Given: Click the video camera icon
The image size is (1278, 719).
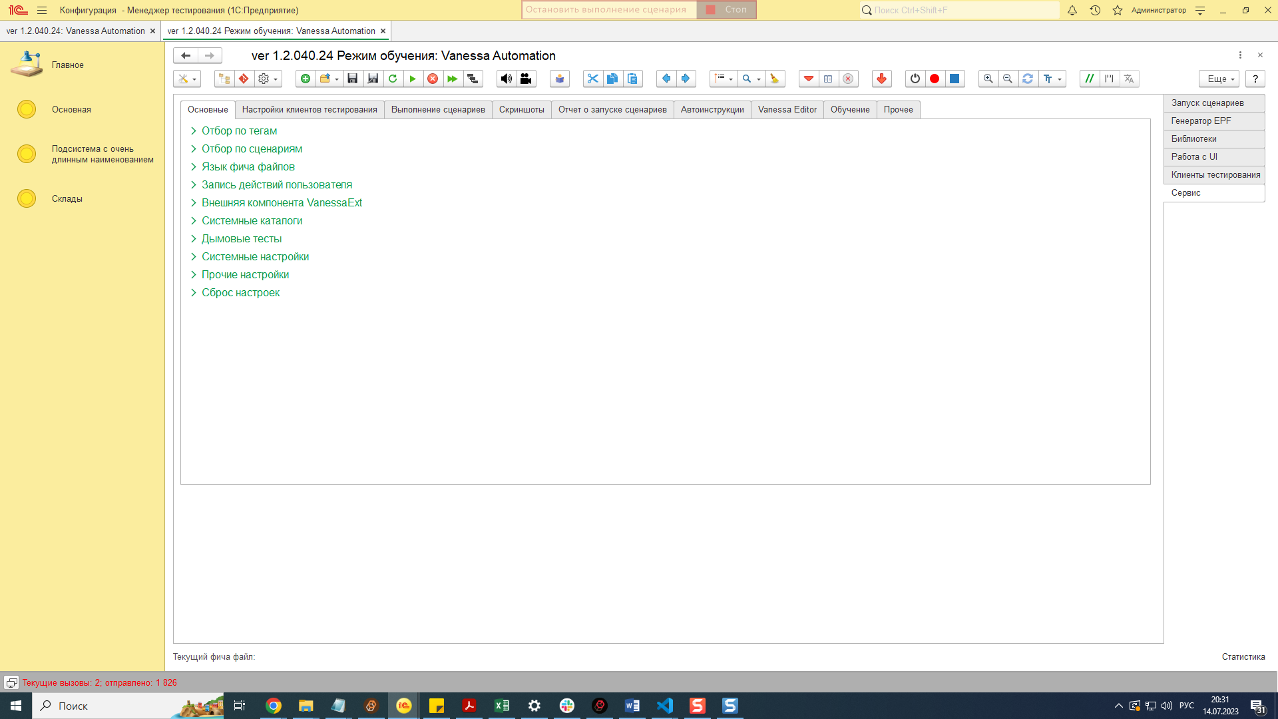Looking at the screenshot, I should 526,79.
